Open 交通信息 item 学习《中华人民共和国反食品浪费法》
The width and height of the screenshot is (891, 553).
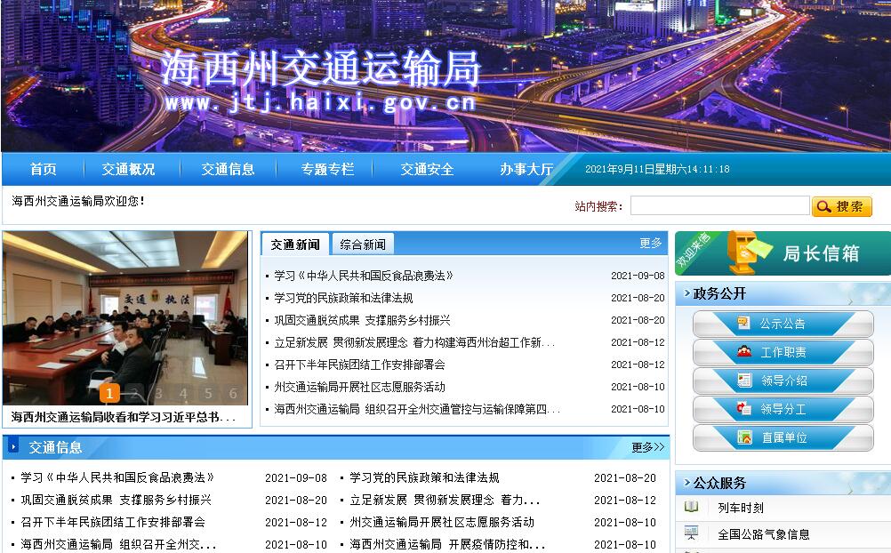pyautogui.click(x=117, y=477)
